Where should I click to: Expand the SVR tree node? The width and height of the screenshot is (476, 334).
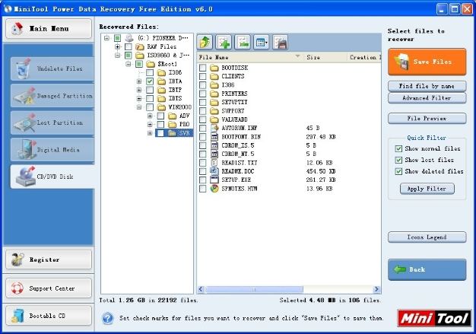pos(150,133)
